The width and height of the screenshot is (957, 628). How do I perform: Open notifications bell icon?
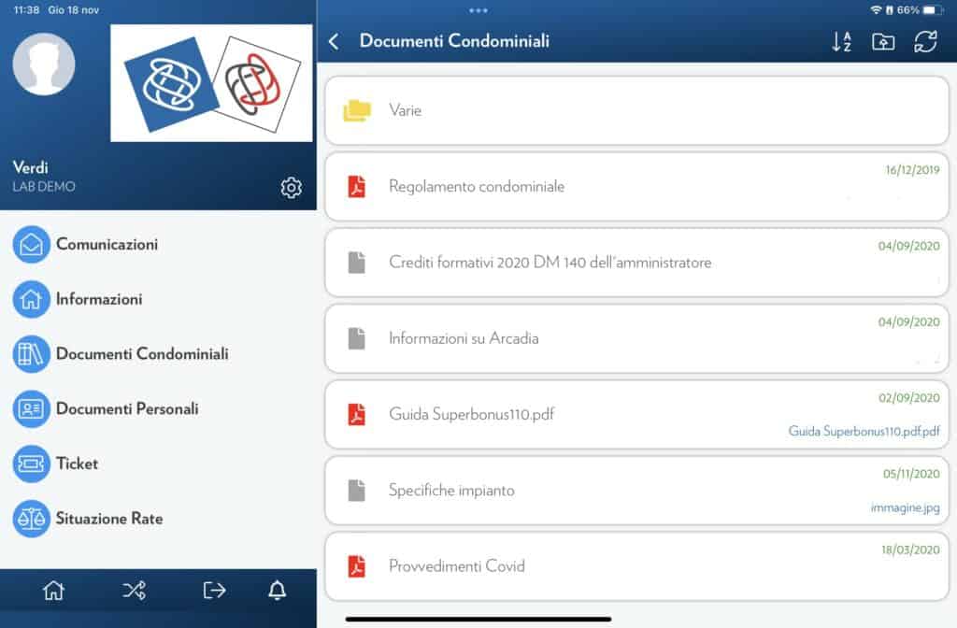pyautogui.click(x=277, y=590)
